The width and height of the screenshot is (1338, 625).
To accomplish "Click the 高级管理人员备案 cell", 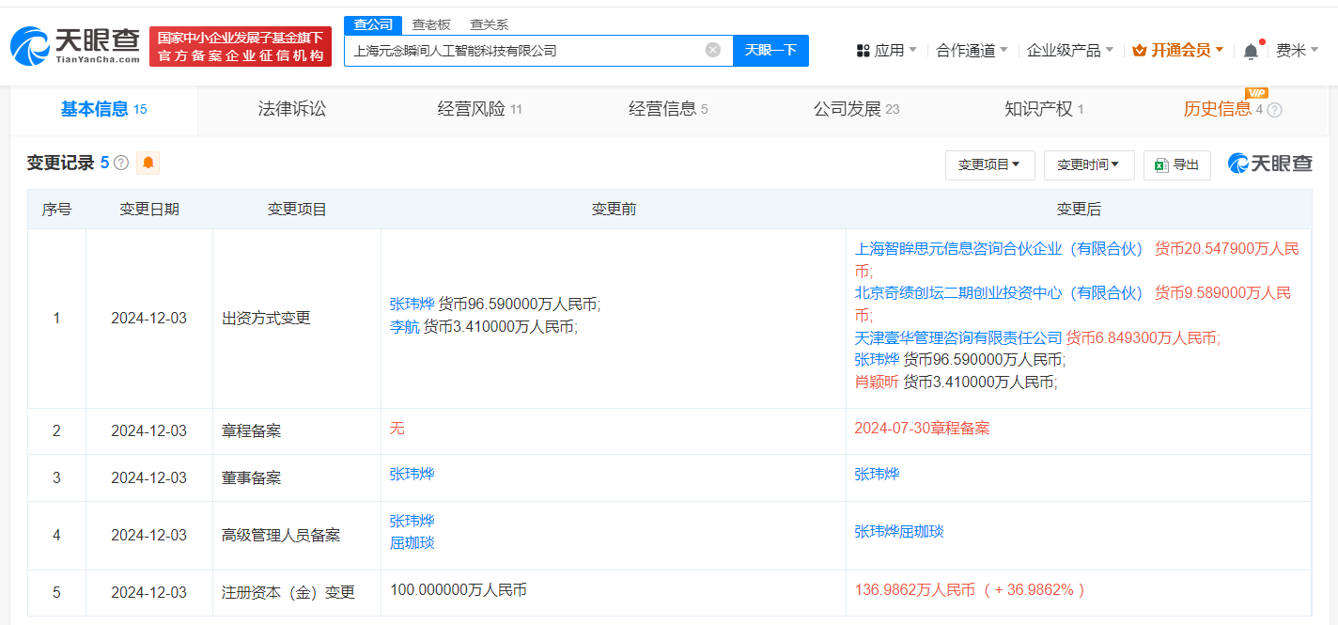I will pos(297,536).
